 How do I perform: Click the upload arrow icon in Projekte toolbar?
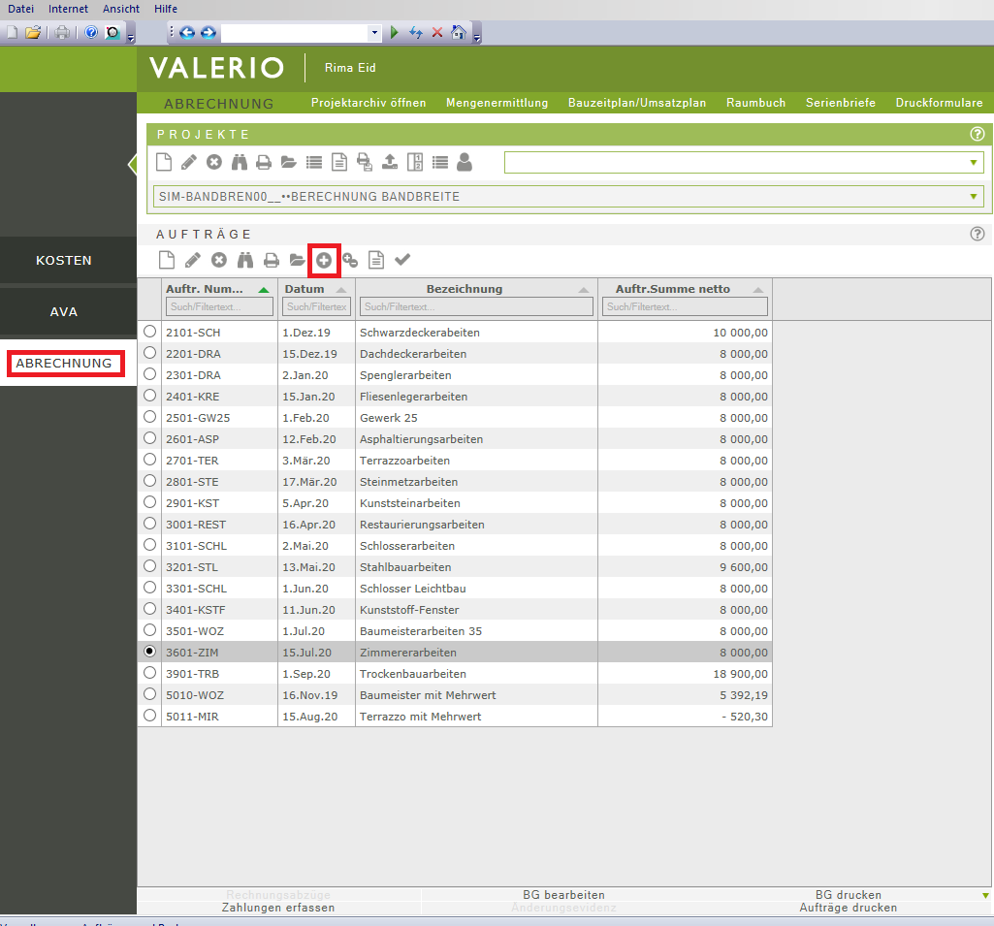pos(390,162)
